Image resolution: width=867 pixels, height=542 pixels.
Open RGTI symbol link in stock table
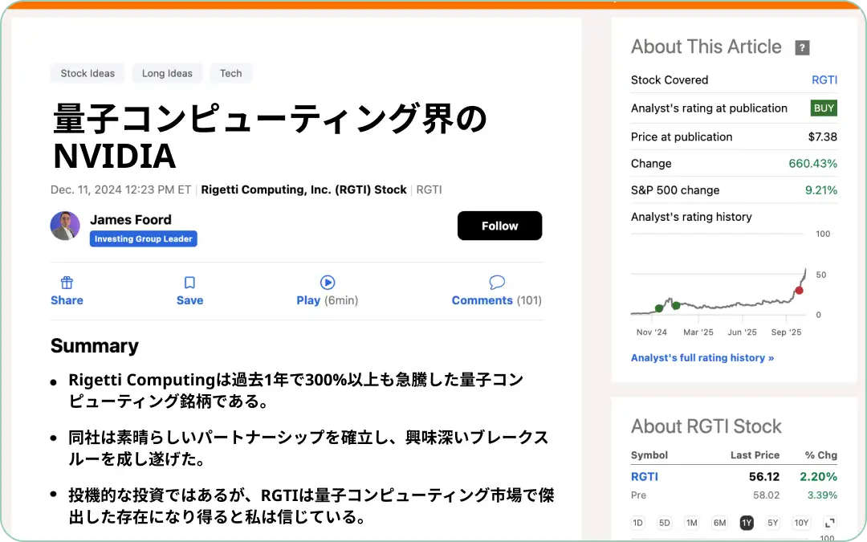(x=644, y=476)
